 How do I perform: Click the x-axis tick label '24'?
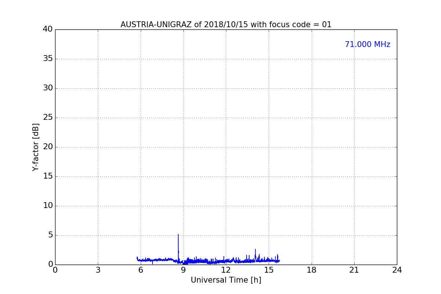click(x=397, y=270)
